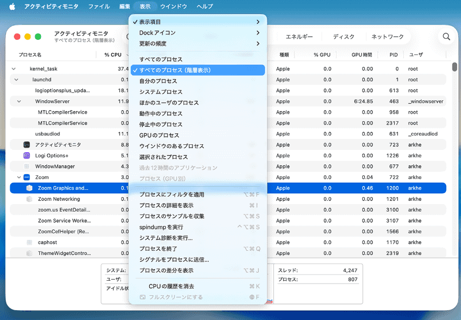461x320 pixels.
Task: Choose 動作中のプロセス filter
Action: click(198, 114)
